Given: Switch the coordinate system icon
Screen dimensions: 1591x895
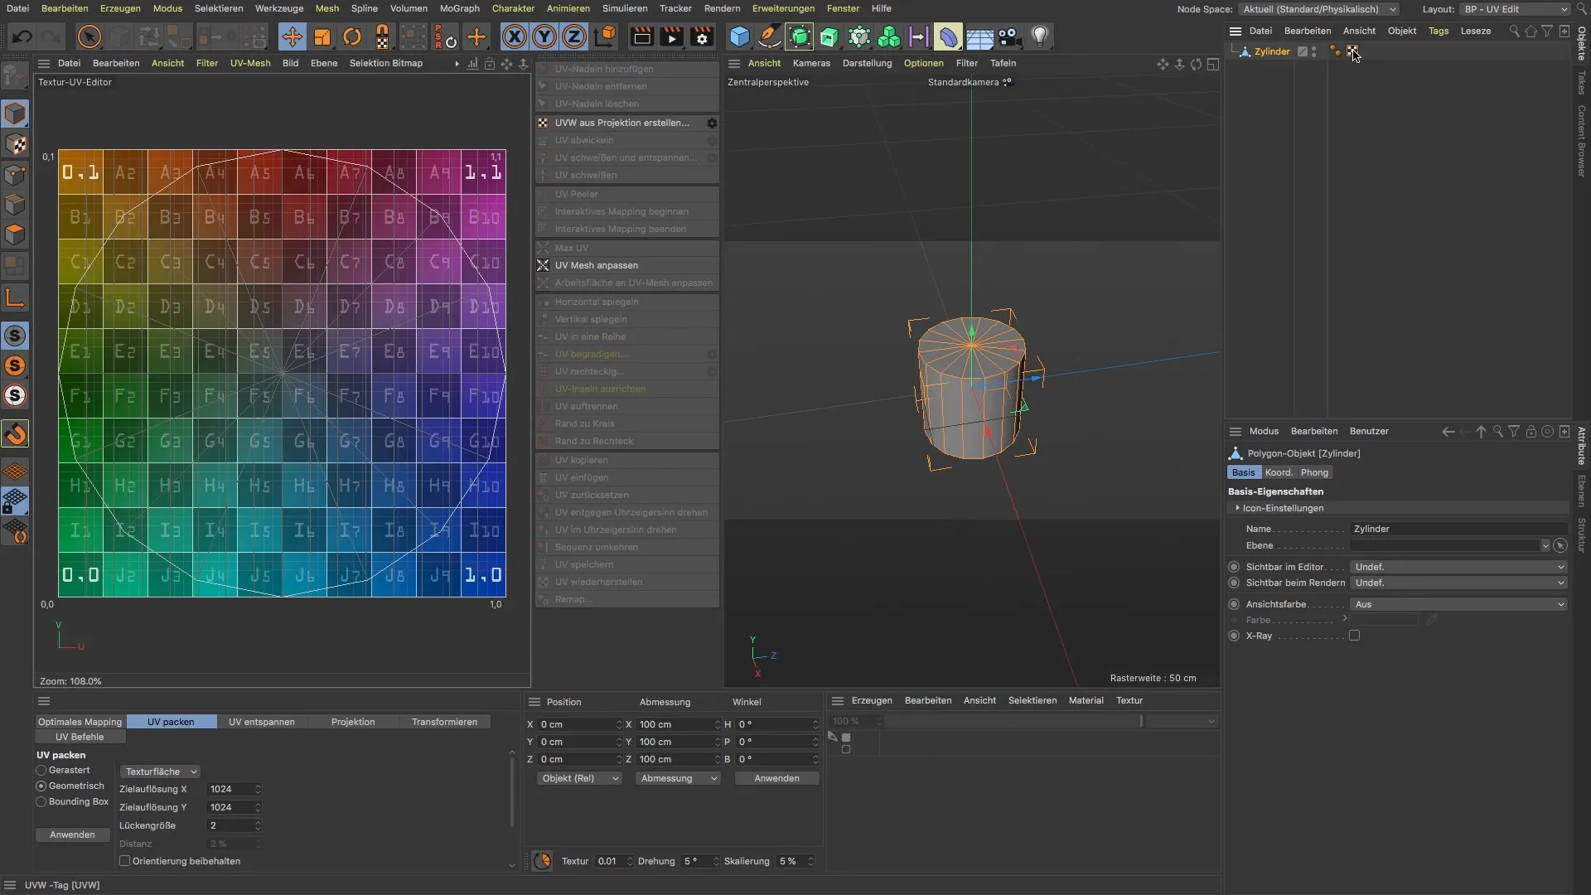Looking at the screenshot, I should [606, 36].
